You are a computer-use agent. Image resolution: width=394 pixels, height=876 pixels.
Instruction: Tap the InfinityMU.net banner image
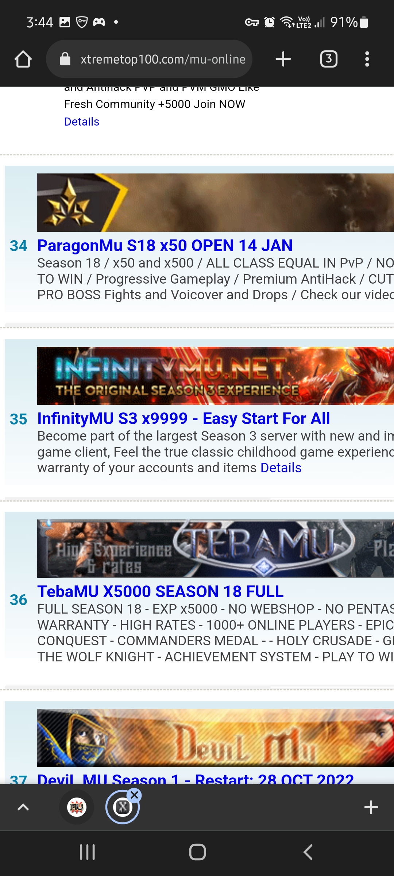point(216,376)
